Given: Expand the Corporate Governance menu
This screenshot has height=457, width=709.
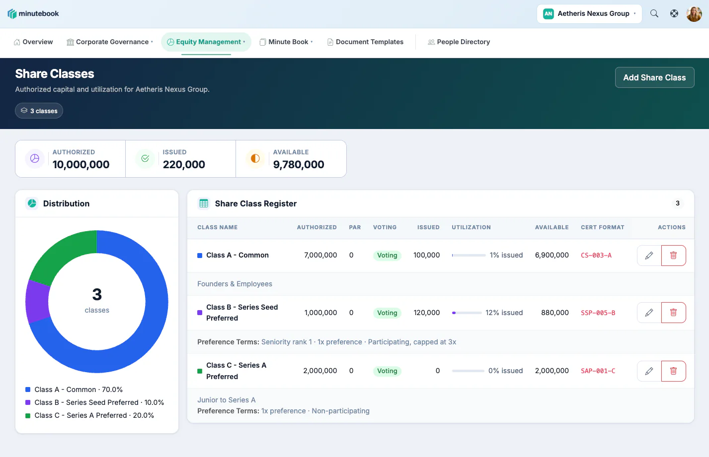Looking at the screenshot, I should point(110,42).
